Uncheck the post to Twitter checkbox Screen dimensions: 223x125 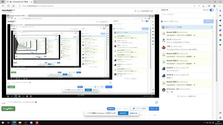(x=162, y=22)
